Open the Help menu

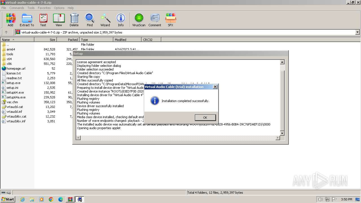71,8
